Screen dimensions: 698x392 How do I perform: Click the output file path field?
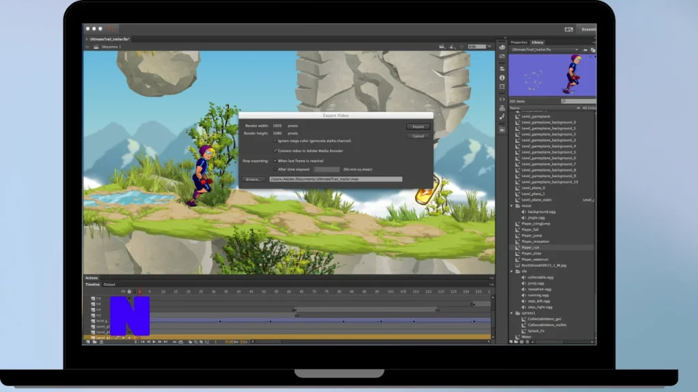click(x=335, y=179)
